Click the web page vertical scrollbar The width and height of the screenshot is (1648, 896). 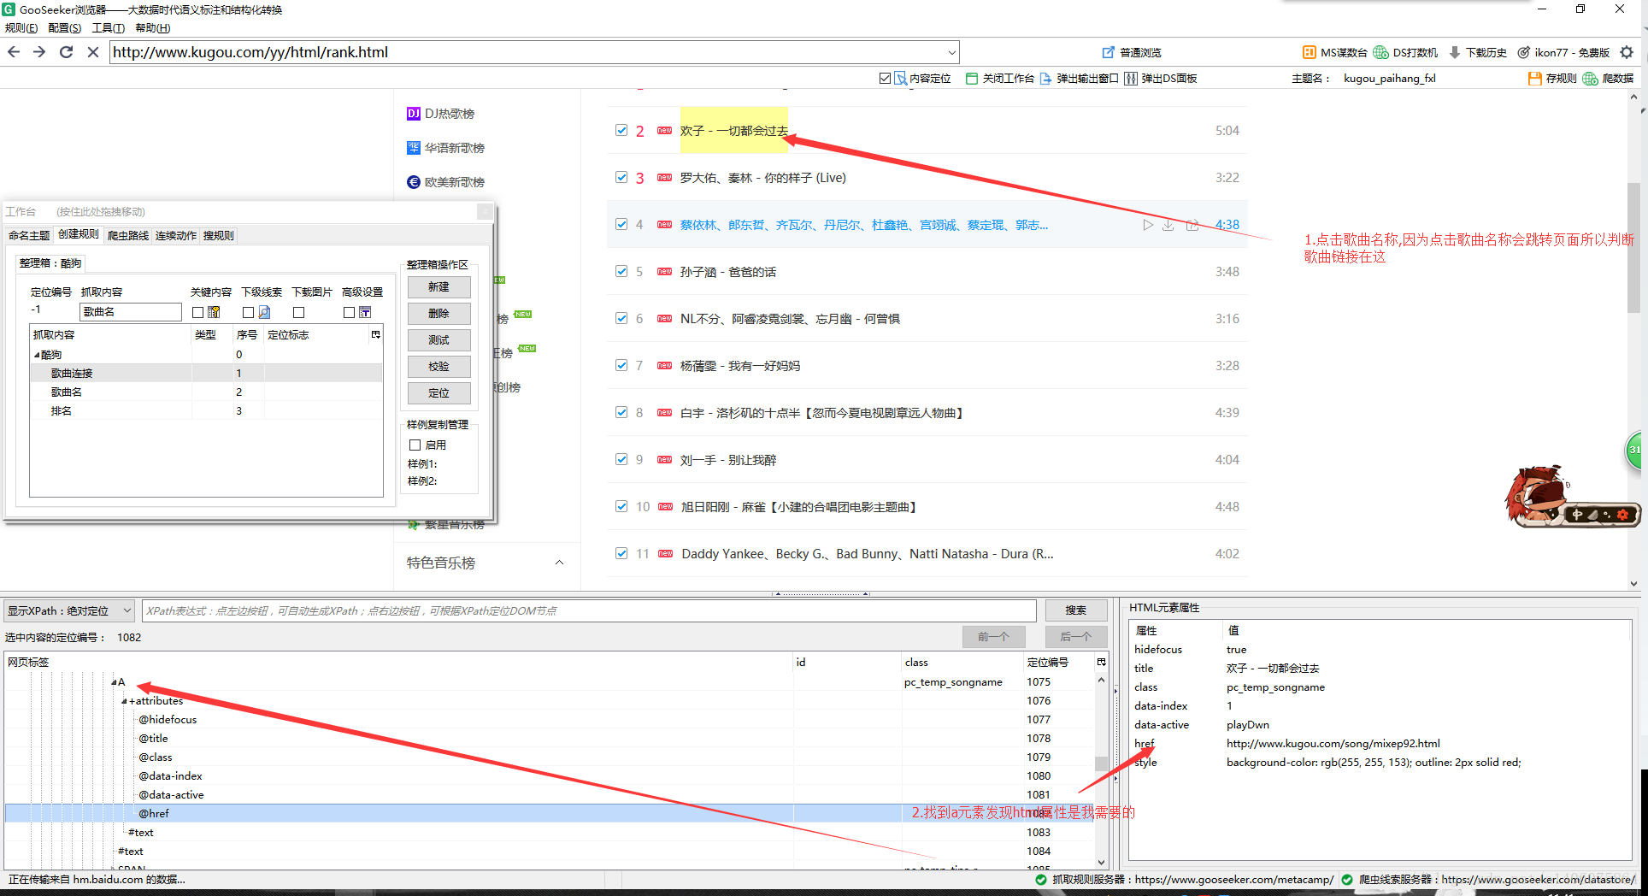tap(1633, 248)
